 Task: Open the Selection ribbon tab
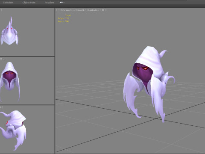tap(8, 3)
